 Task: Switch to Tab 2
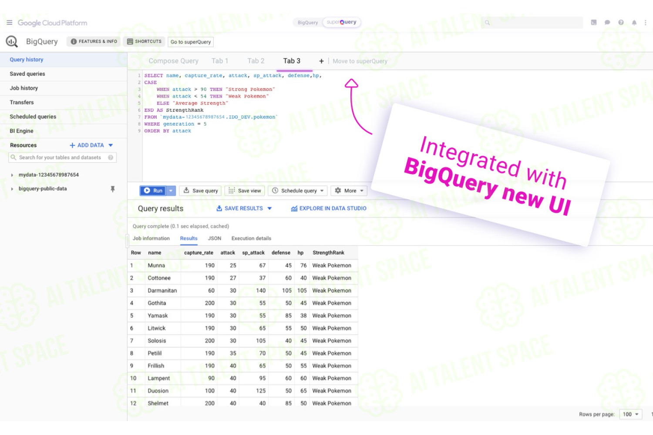pos(256,61)
